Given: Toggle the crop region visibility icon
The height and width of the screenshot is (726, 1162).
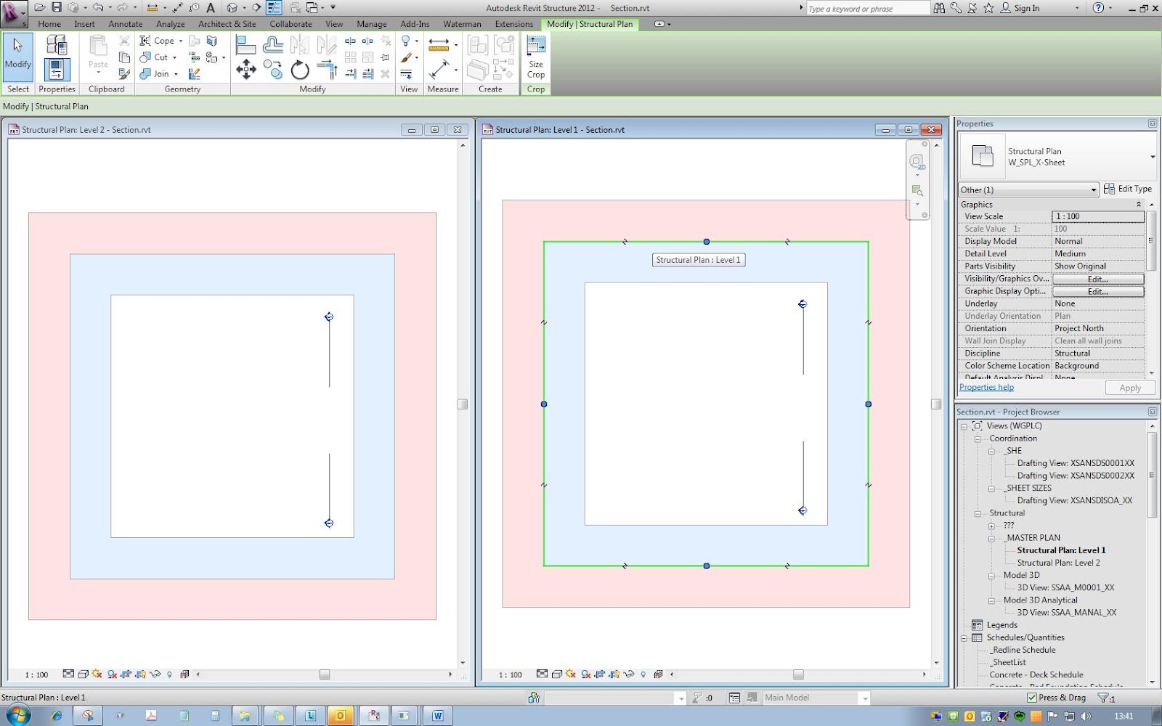Looking at the screenshot, I should 612,674.
